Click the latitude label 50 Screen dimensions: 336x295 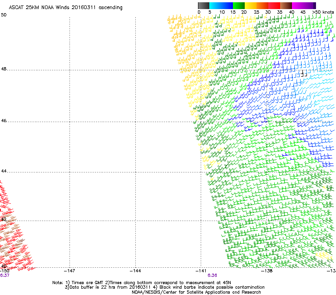coord(4,15)
